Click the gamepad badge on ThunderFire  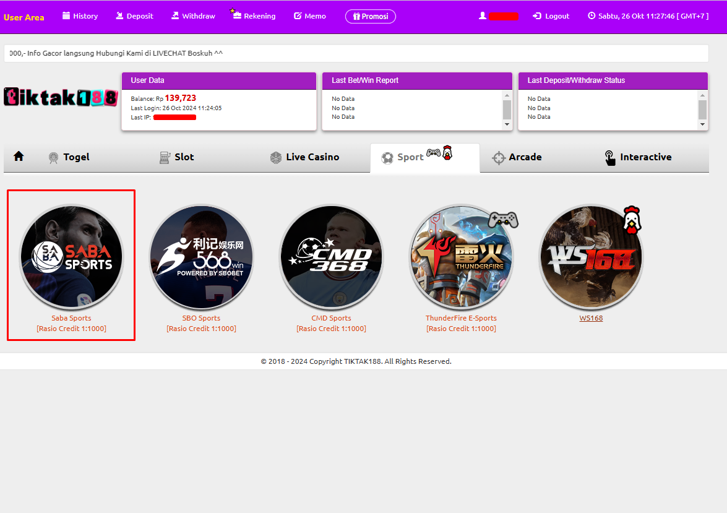[x=504, y=219]
